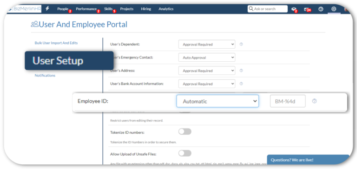
Task: Click 'Restrict users from editing their record.' text
Action: click(x=137, y=121)
